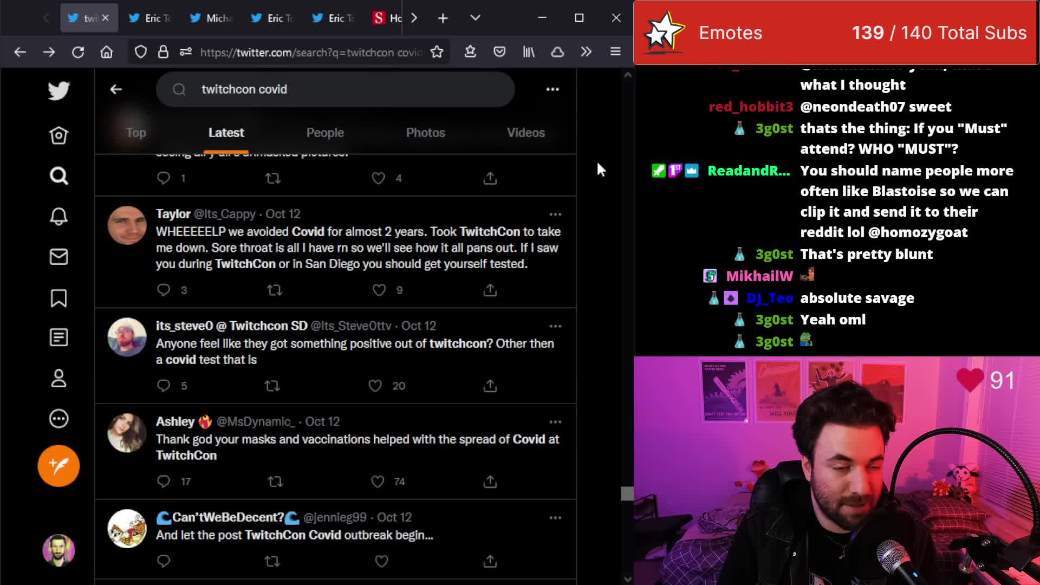Open @Its_Cappy handle link
1040x585 pixels.
point(224,214)
